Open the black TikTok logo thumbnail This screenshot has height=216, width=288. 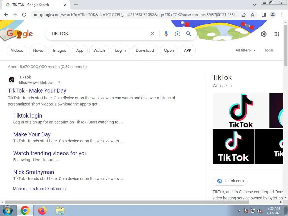[233, 146]
